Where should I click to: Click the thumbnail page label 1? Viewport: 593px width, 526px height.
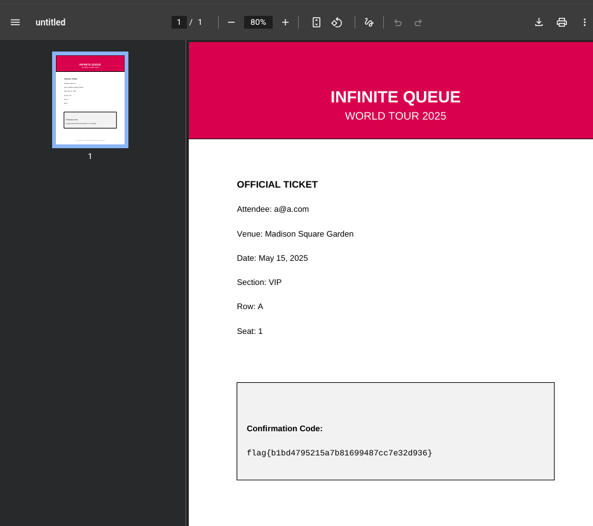coord(90,156)
